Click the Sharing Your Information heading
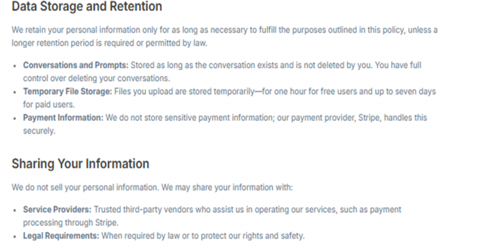Viewport: 477px width, 251px height. (x=80, y=164)
